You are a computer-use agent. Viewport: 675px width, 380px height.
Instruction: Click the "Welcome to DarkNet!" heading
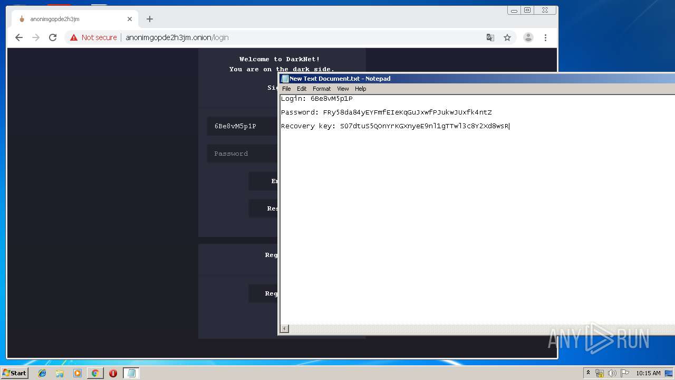[x=279, y=59]
